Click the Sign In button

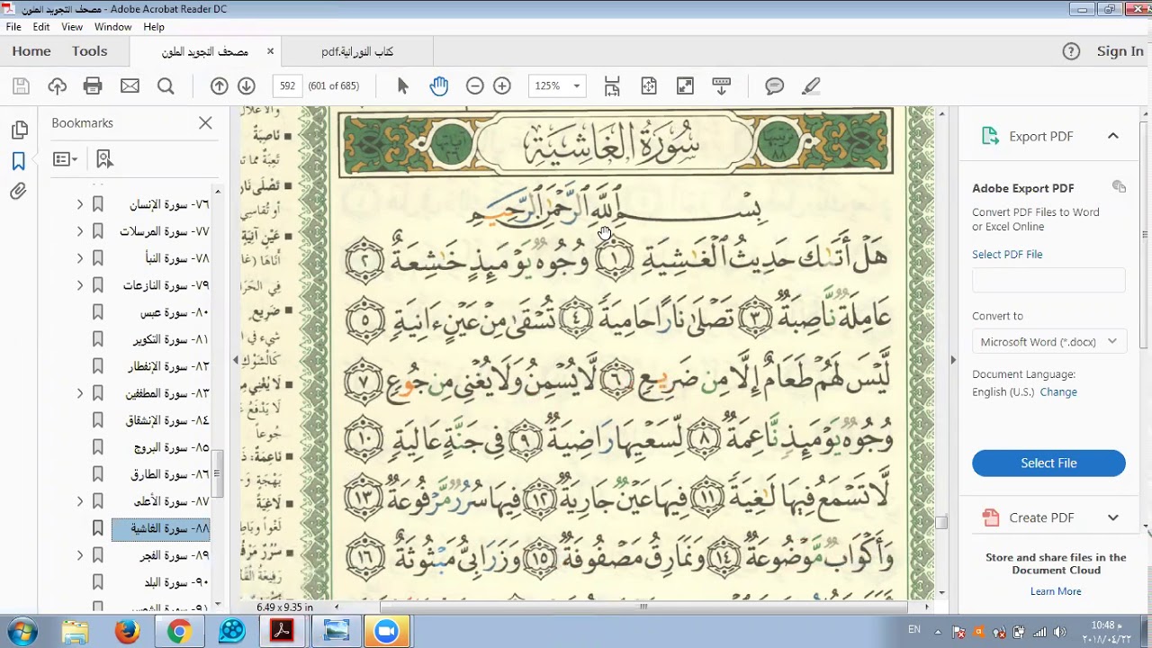click(x=1120, y=51)
